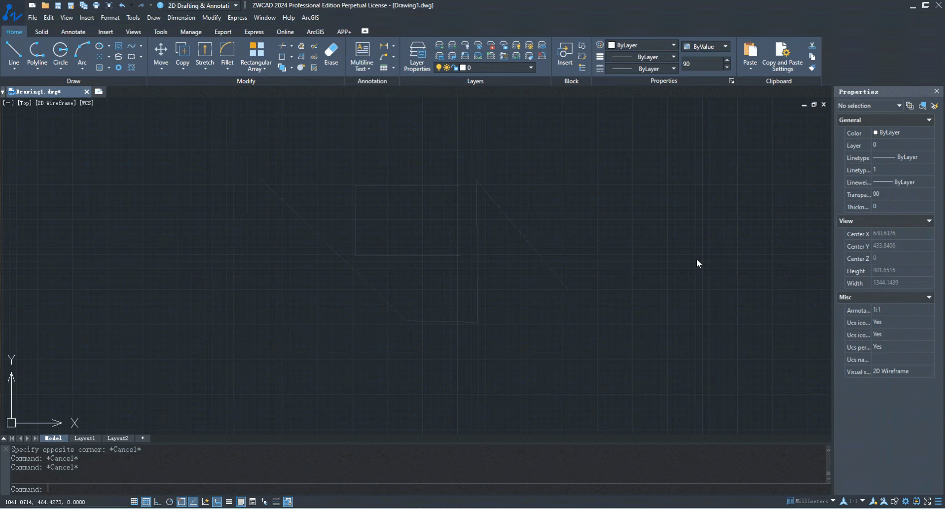Toggle snap mode in status bar

click(134, 502)
